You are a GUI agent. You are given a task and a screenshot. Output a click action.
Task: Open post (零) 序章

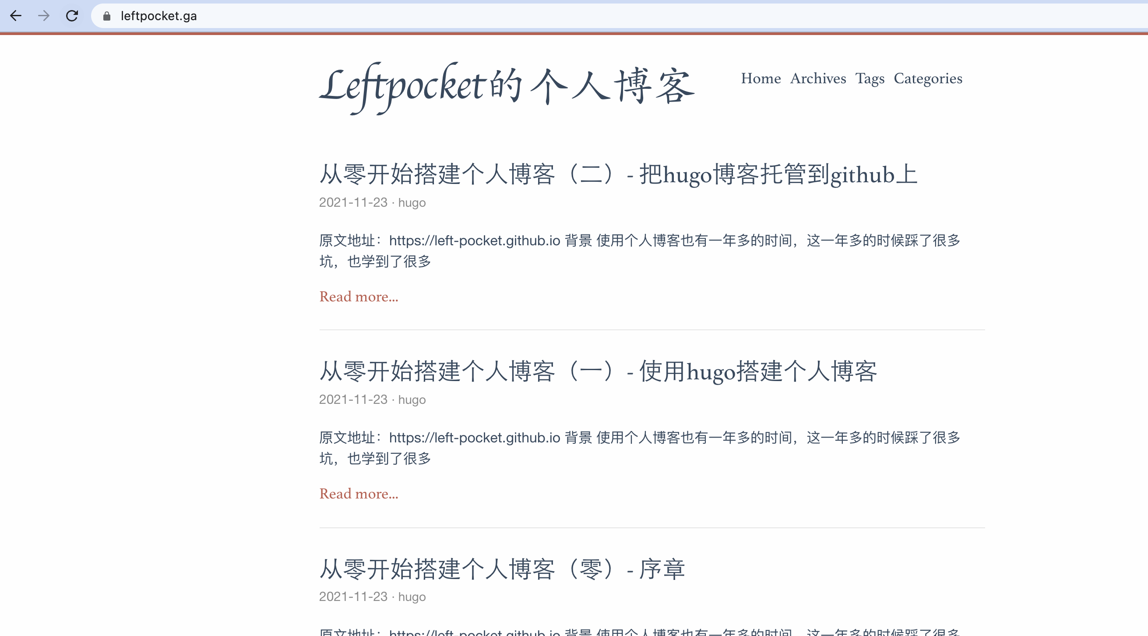(502, 569)
